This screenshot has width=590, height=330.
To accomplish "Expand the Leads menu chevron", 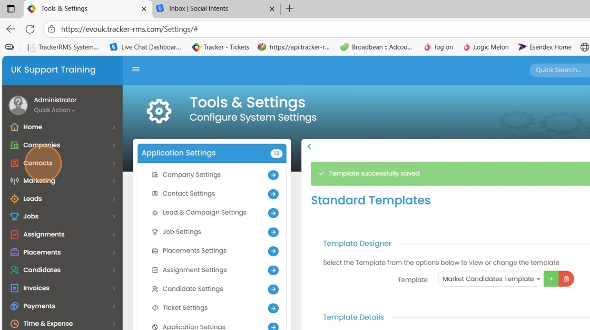I will [x=114, y=199].
